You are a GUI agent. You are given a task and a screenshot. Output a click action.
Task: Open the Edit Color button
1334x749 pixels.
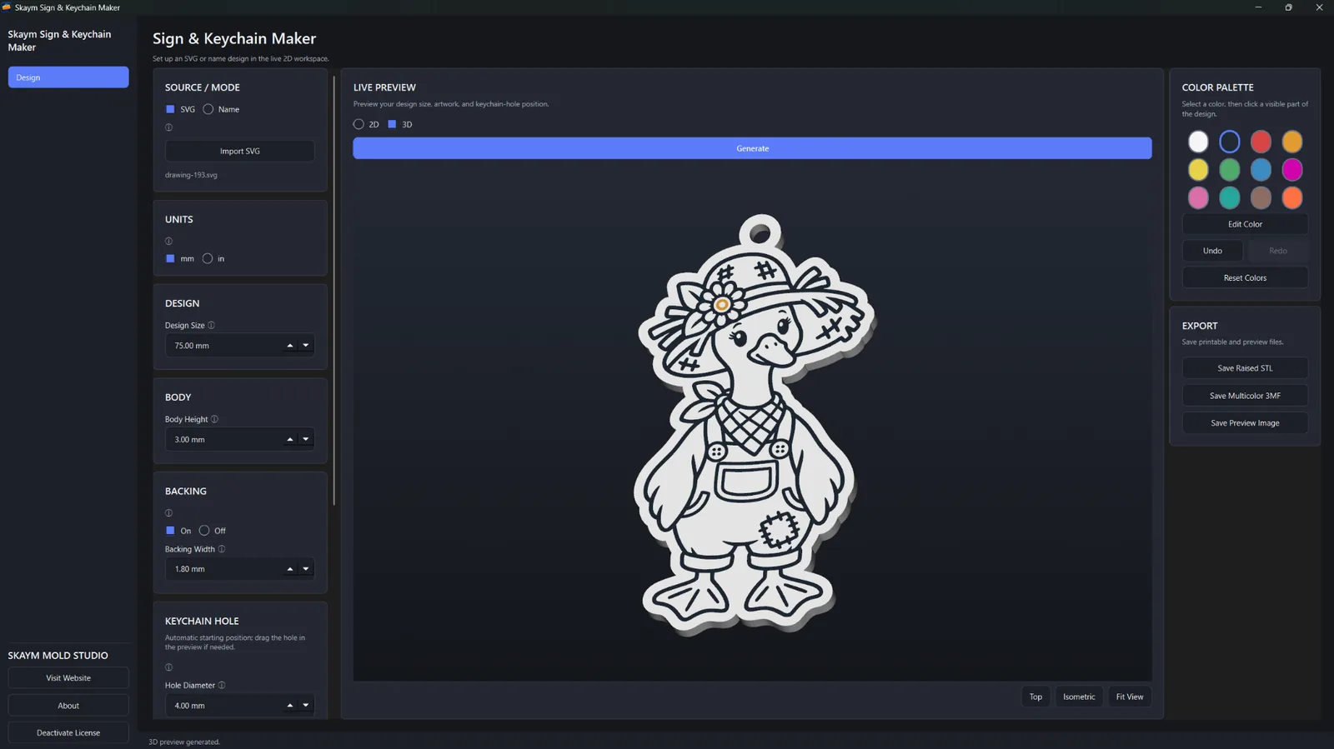click(1245, 224)
